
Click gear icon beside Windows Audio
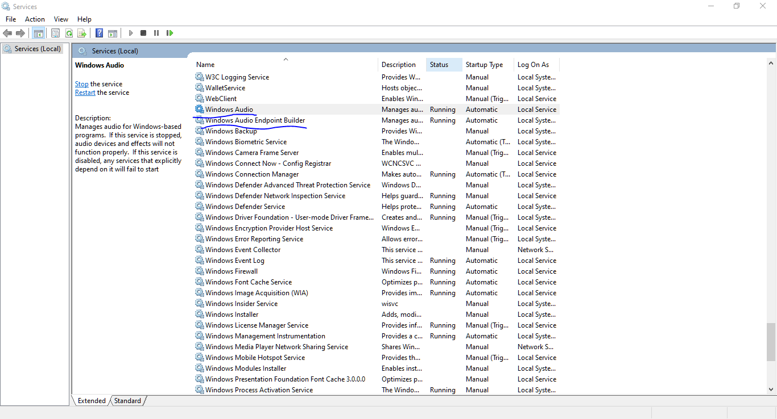click(x=199, y=110)
